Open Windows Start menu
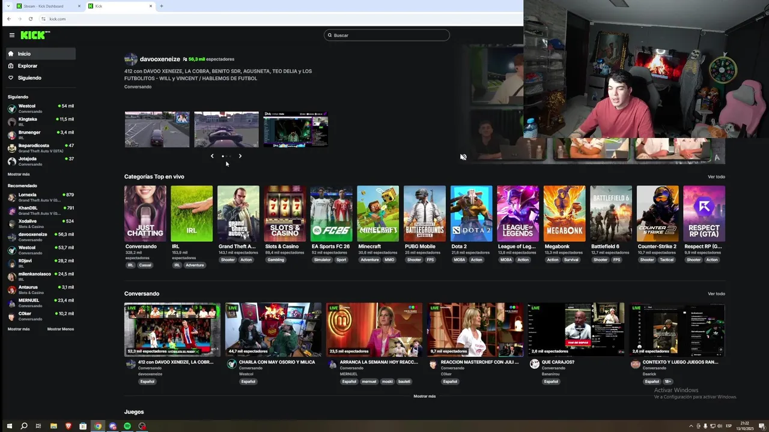The width and height of the screenshot is (769, 432). click(9, 427)
